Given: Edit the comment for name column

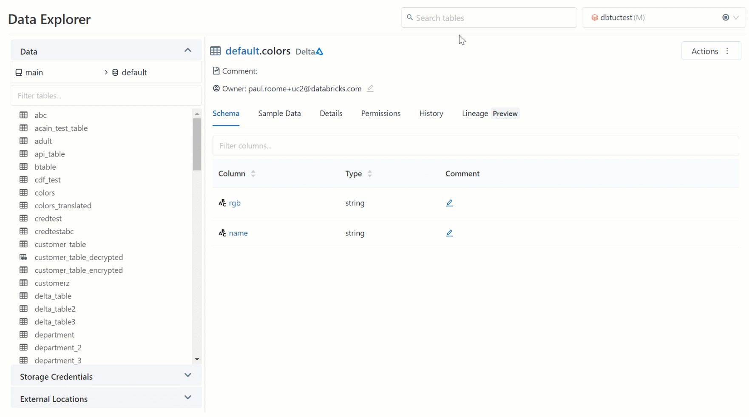Looking at the screenshot, I should pos(449,233).
